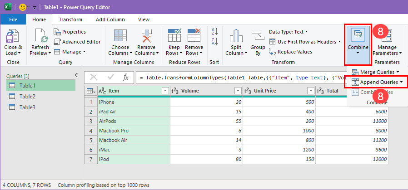Open the Unit Price column filter dropdown
Screen dimensions: 408x190
point(311,91)
